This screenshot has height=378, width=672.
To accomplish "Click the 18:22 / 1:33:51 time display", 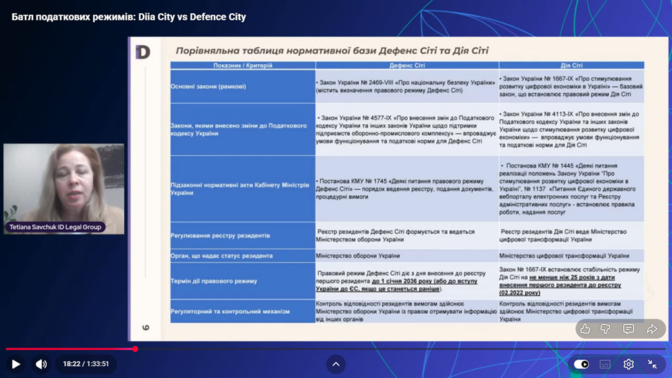I will (x=86, y=364).
